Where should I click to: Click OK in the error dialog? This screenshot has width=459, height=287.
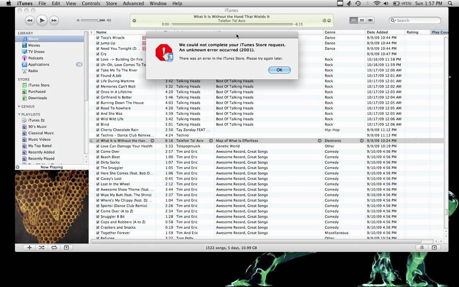(279, 70)
